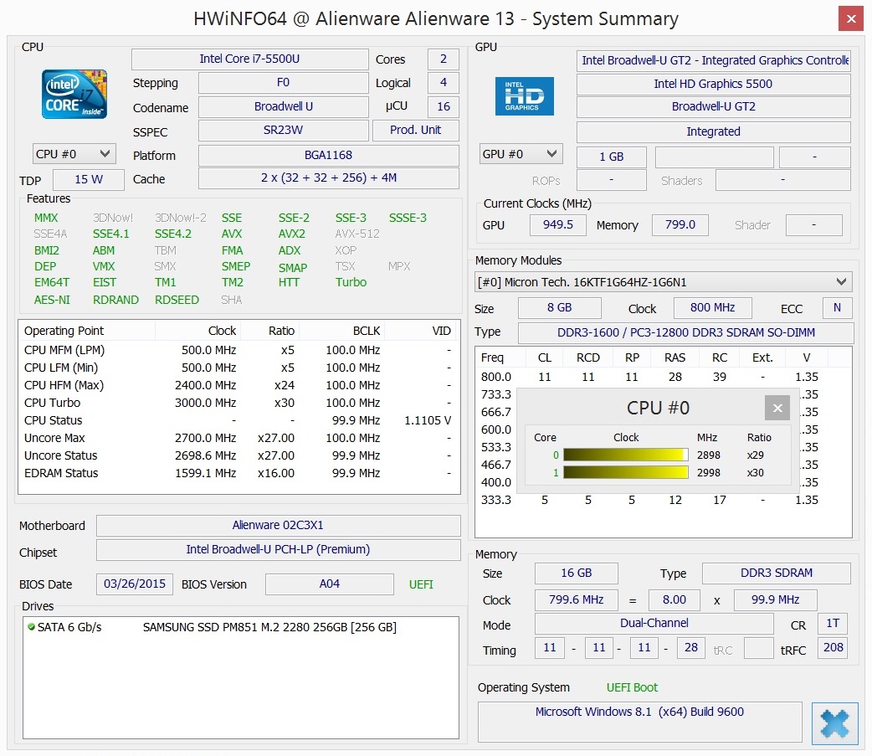Viewport: 872px width, 756px height.
Task: Click the Cores count 2 field
Action: tap(444, 59)
